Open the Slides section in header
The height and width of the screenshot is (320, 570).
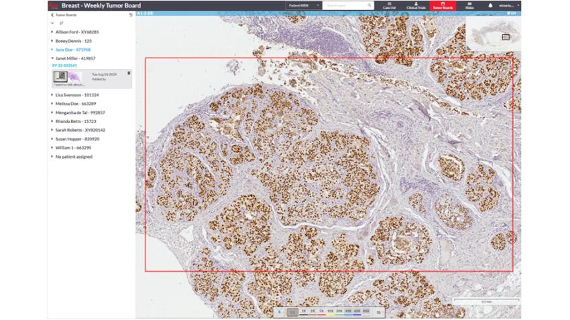[469, 5]
